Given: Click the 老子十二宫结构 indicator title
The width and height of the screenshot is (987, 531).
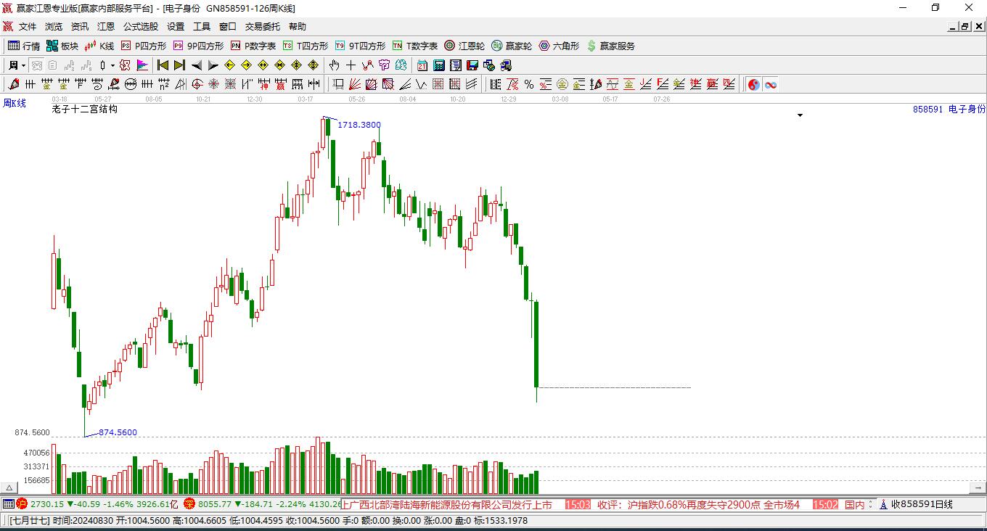Looking at the screenshot, I should [x=84, y=109].
